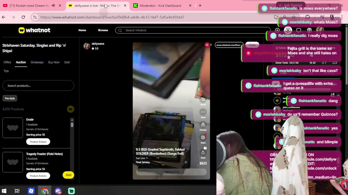Toggle the Pre-bids filter chip

10,98
